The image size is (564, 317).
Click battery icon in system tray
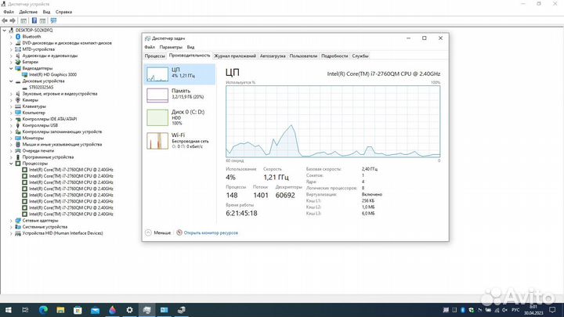pos(488,310)
